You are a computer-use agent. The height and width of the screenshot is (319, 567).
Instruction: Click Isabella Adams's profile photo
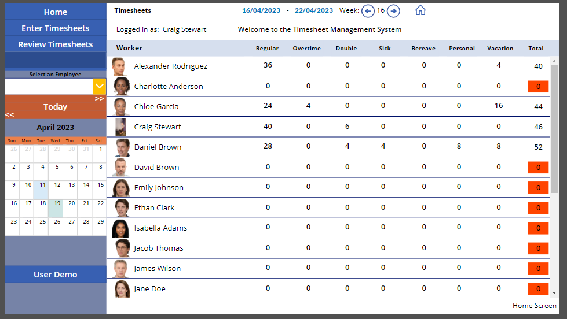pyautogui.click(x=120, y=228)
